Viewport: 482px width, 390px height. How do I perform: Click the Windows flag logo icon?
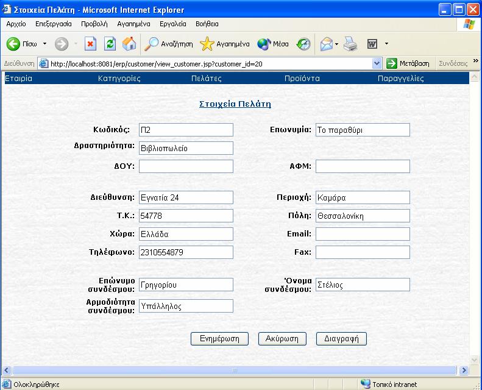pos(469,24)
